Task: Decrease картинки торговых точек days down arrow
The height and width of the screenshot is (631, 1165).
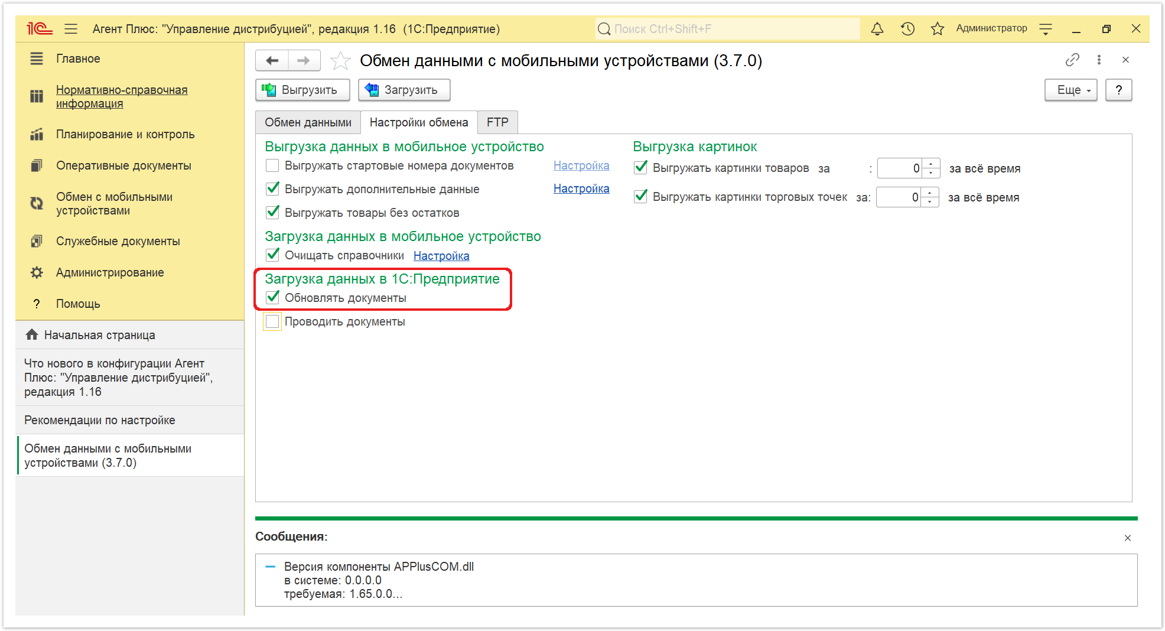Action: coord(930,202)
